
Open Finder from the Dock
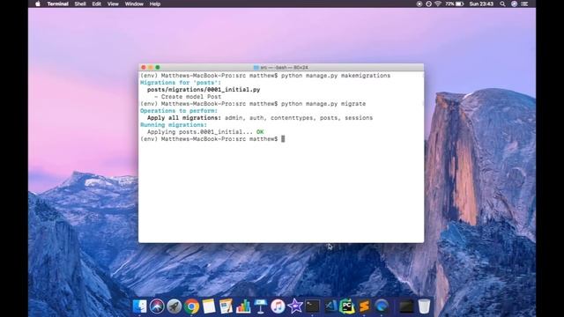tap(139, 306)
